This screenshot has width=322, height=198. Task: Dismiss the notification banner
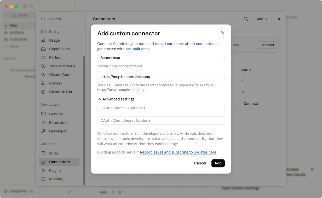(x=312, y=169)
